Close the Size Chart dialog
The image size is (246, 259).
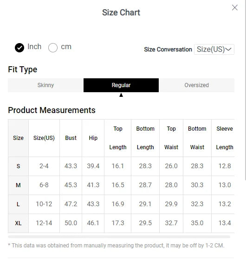(x=234, y=7)
